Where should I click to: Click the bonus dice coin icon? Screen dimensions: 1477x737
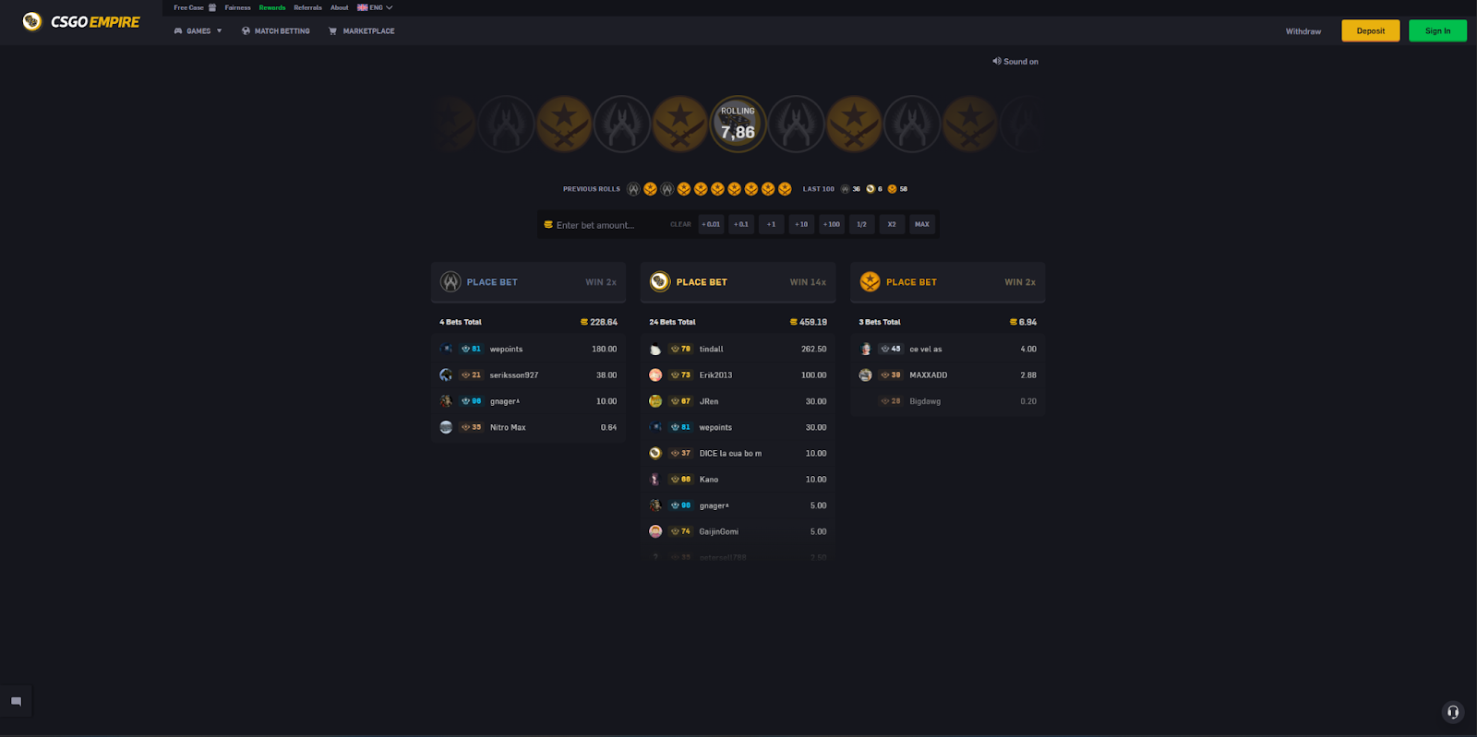(x=660, y=282)
